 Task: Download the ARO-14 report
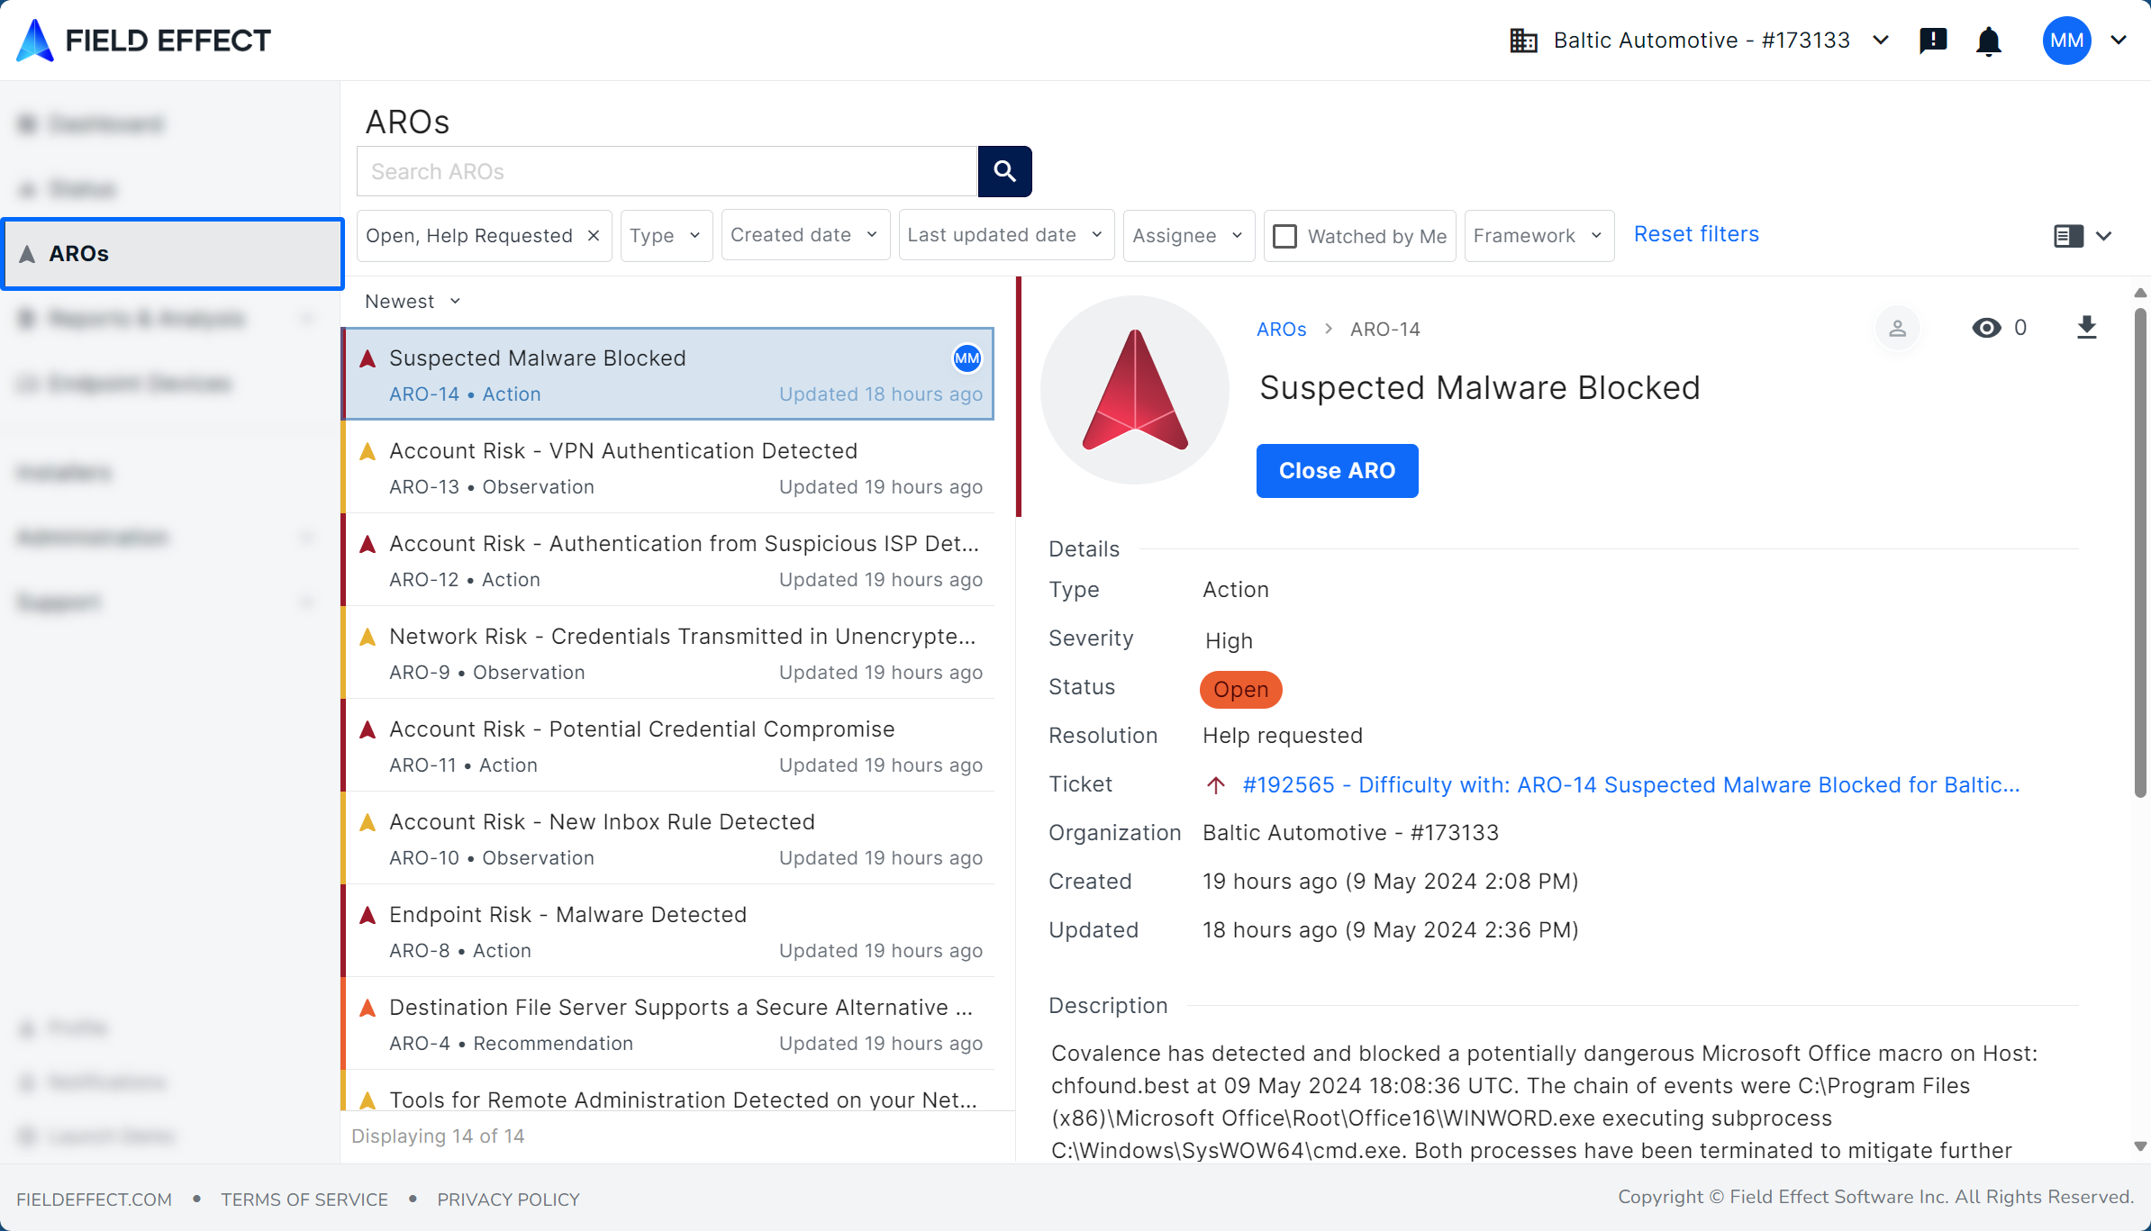click(2086, 328)
